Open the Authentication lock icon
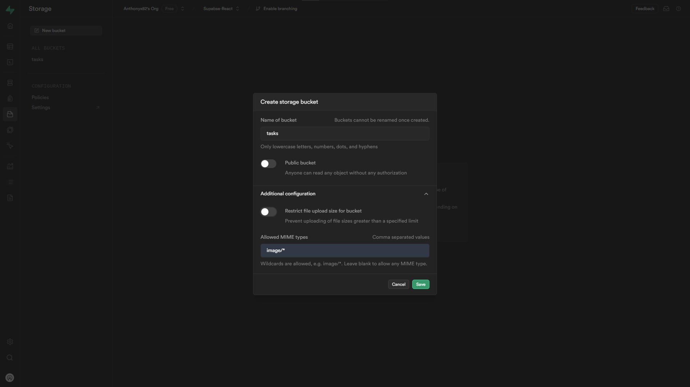 click(10, 98)
